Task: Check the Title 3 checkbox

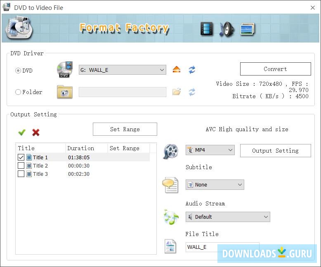Action: 21,174
